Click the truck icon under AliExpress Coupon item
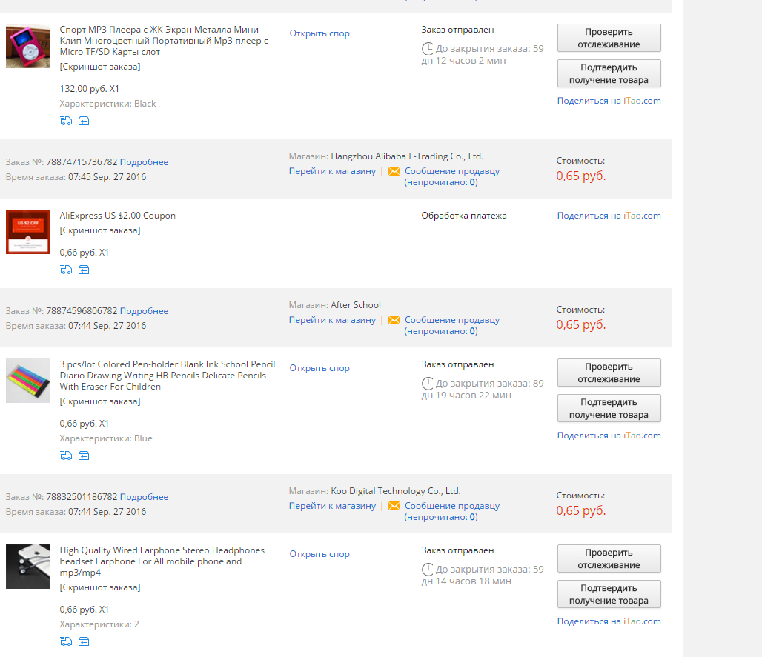The height and width of the screenshot is (657, 762). click(66, 270)
